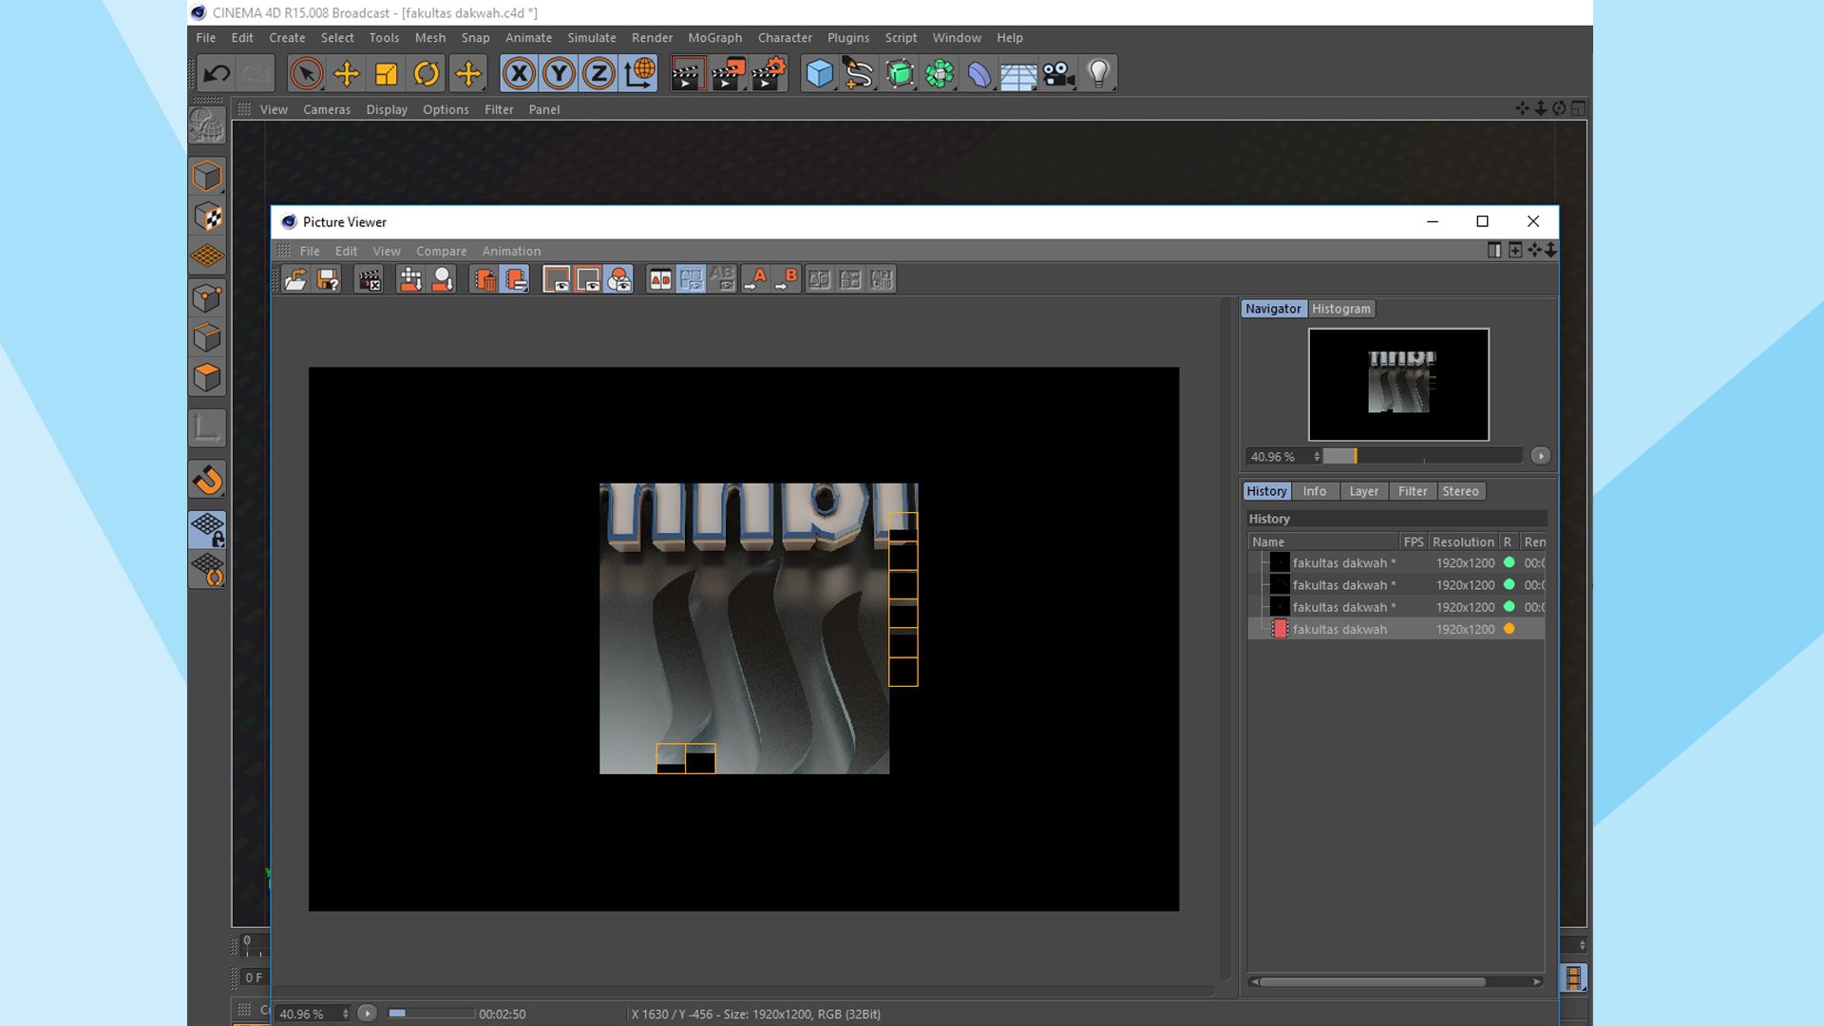
Task: Click the blue bend deformer icon
Action: point(979,73)
